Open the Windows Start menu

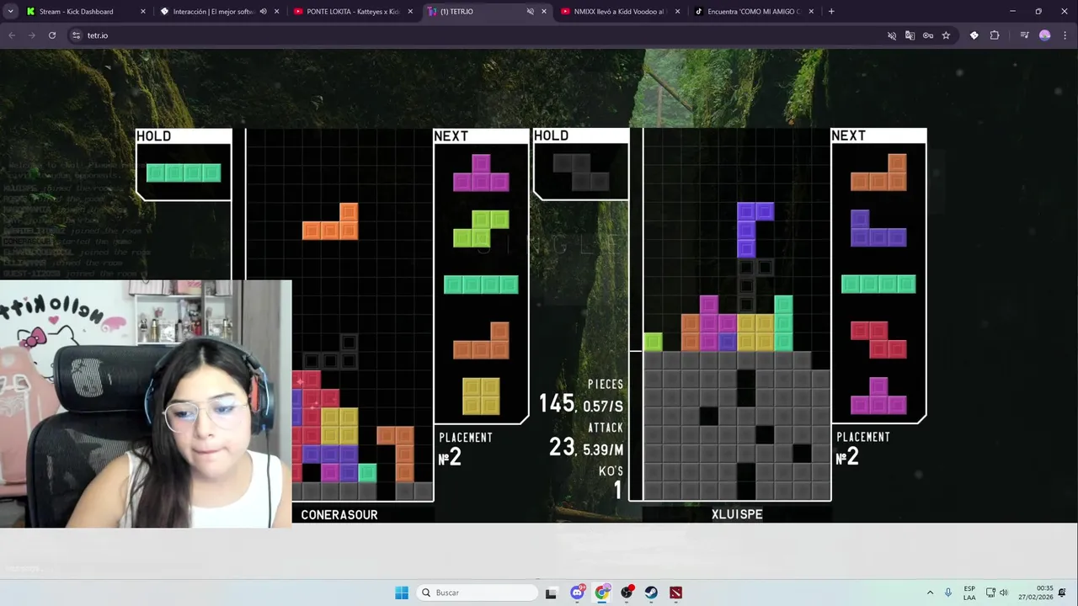click(x=402, y=593)
